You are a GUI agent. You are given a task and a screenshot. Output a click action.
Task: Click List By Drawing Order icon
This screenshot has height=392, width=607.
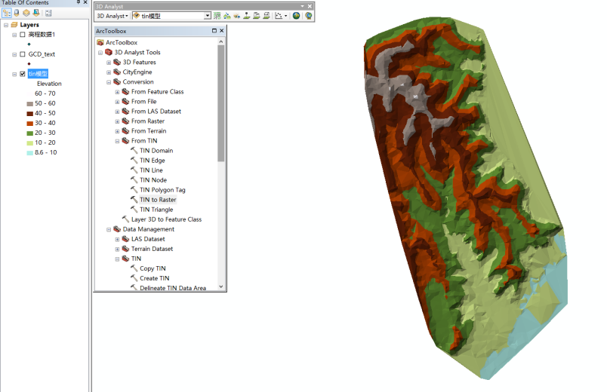click(x=6, y=13)
